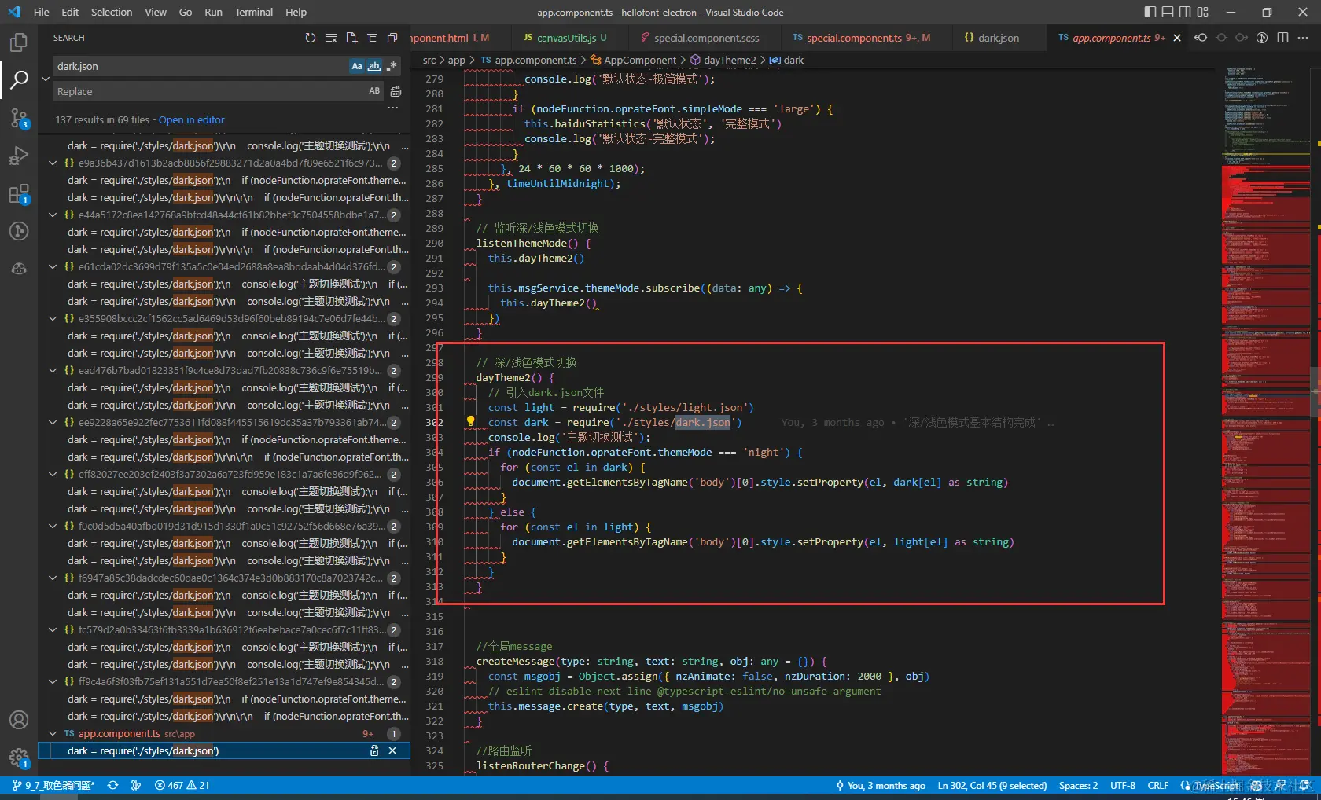Viewport: 1321px width, 800px height.
Task: Switch to the dark.json editor tab
Action: coord(998,38)
